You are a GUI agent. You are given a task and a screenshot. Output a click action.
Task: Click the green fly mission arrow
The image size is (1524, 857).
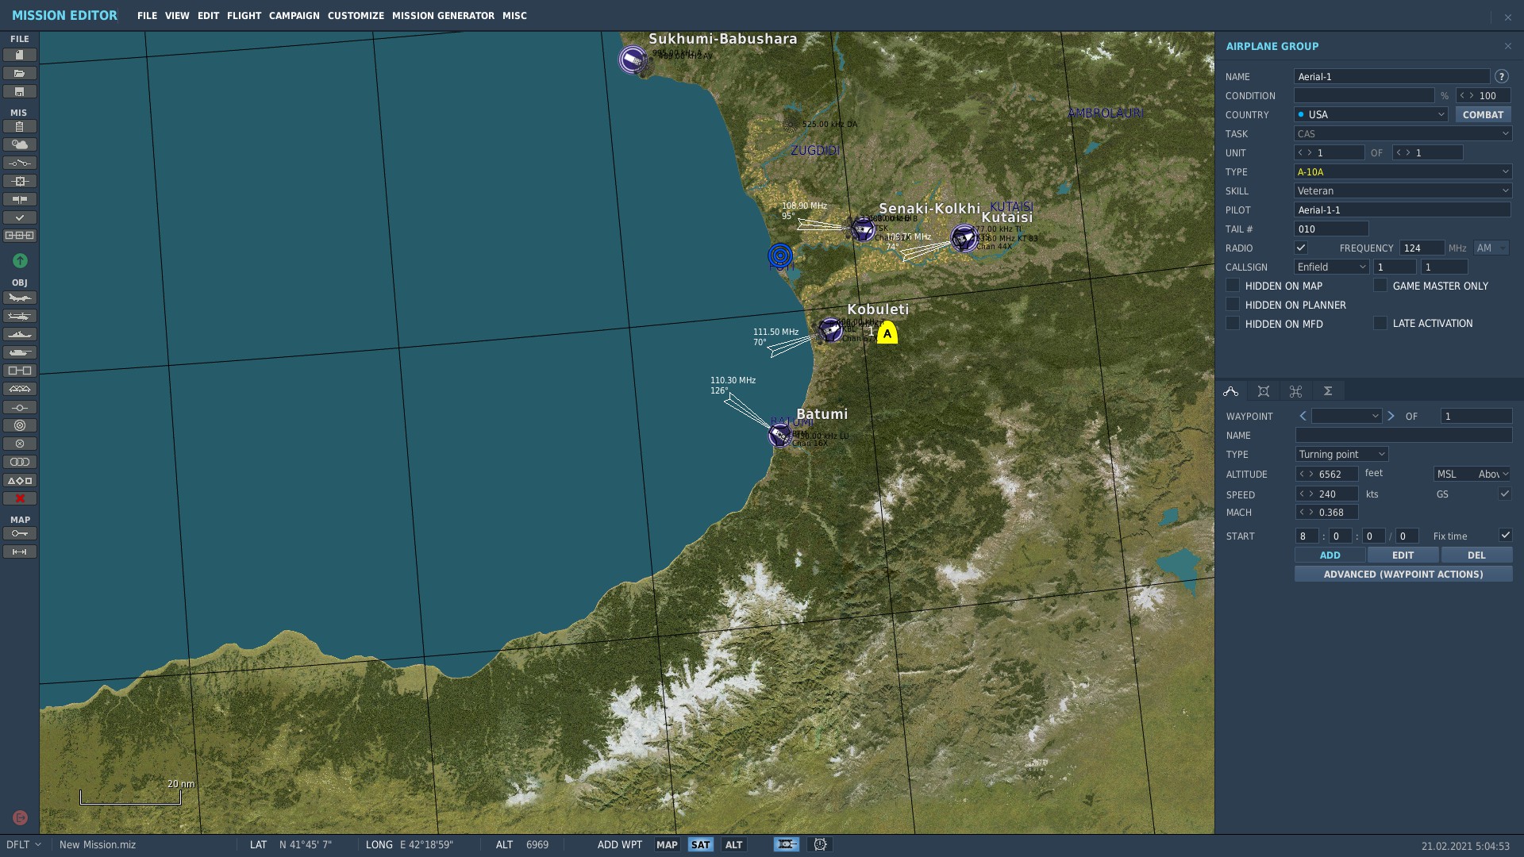coord(20,260)
